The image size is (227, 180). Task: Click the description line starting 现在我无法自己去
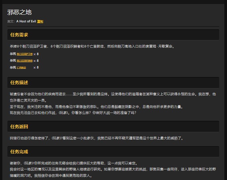pos(73,113)
